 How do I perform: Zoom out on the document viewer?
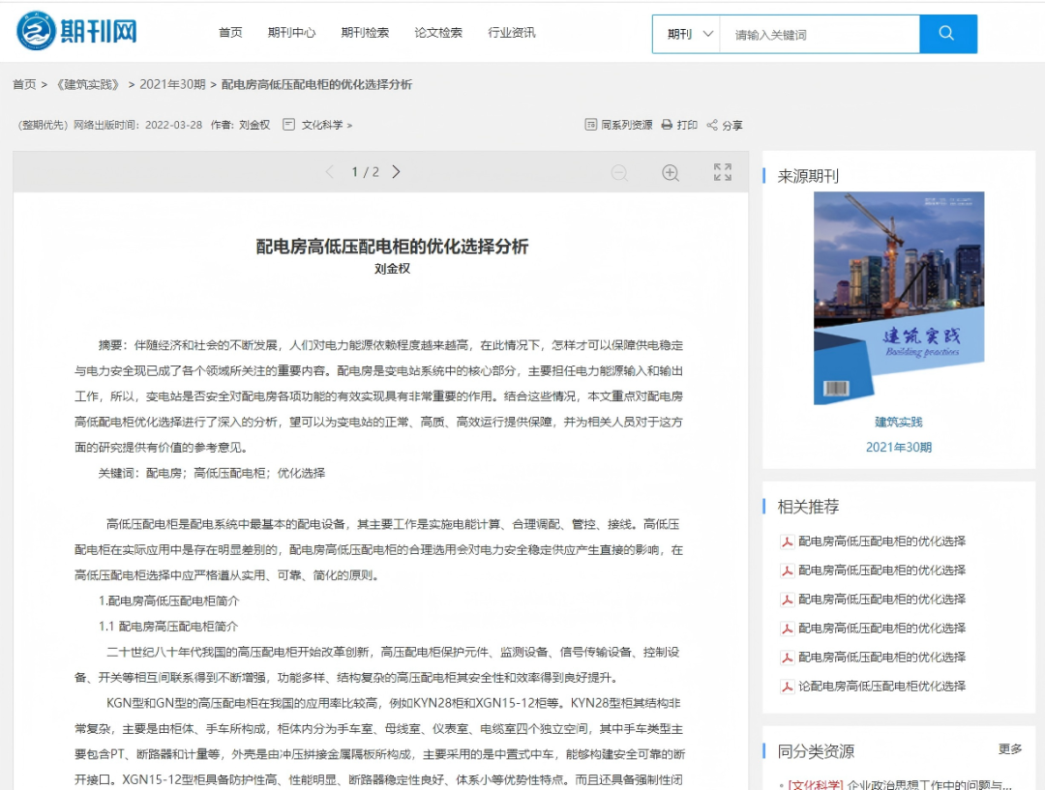[619, 172]
